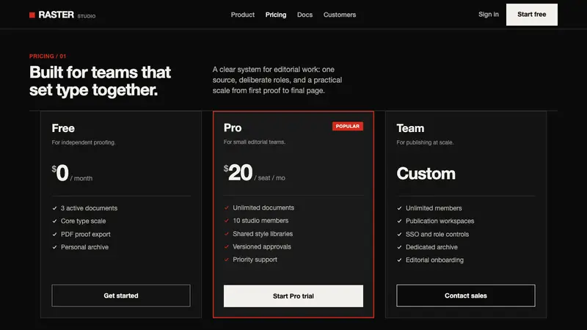Click the checkmark beside PDF proof export
Screen dimensions: 587x330
pos(54,234)
